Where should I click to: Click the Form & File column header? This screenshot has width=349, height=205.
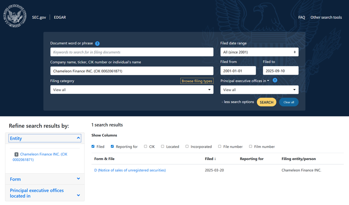tap(104, 159)
